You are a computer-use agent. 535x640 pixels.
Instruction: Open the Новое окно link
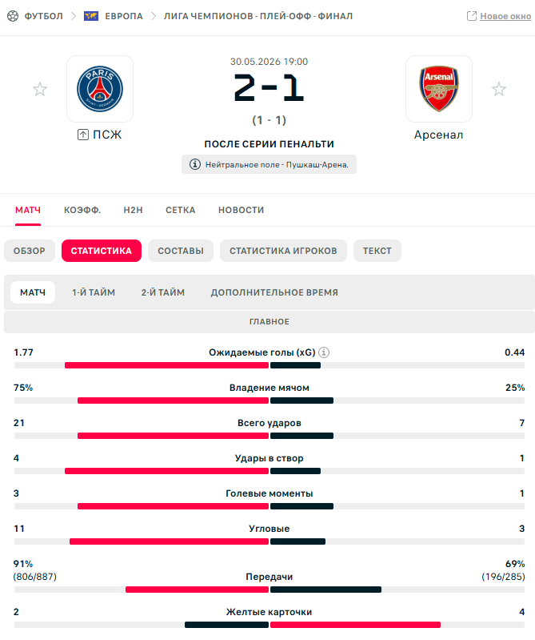pos(505,16)
